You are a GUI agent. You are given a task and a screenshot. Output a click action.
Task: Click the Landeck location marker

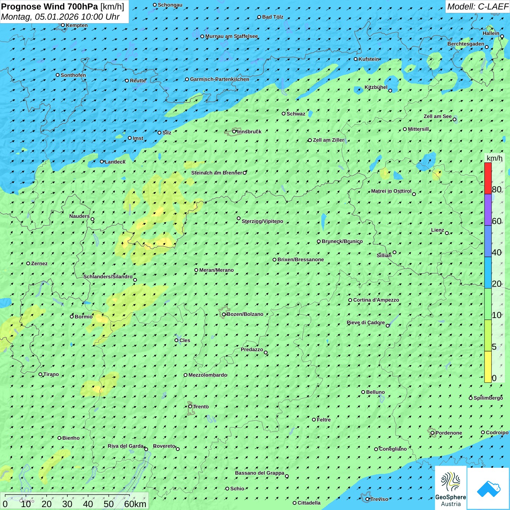[102, 162]
